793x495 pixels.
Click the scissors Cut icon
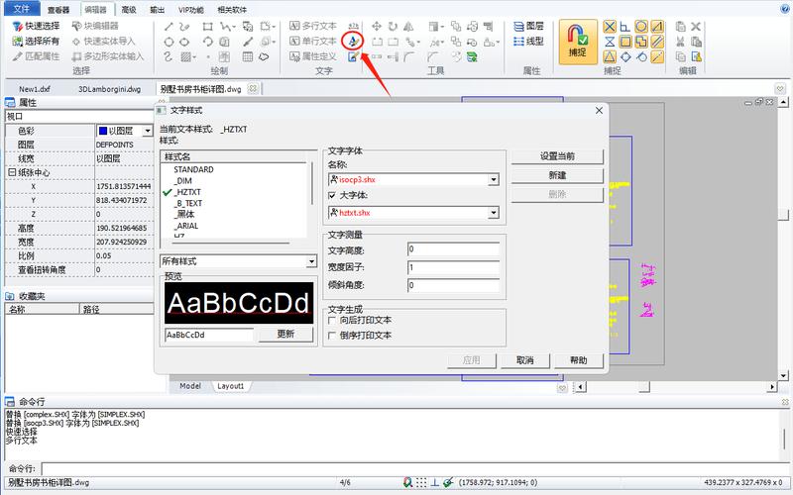click(x=680, y=42)
